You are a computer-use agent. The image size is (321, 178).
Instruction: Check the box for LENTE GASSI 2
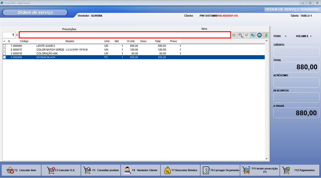(4, 46)
